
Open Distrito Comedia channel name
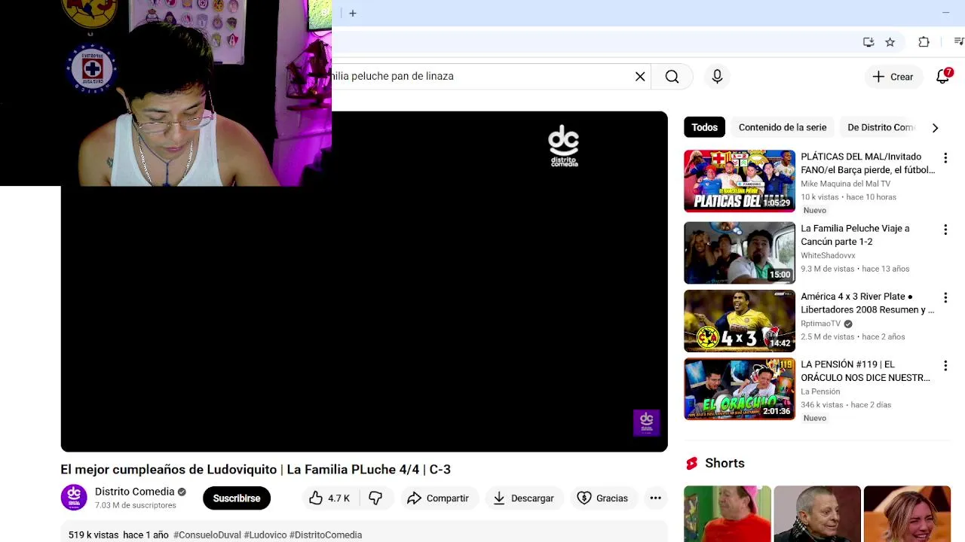pyautogui.click(x=134, y=492)
